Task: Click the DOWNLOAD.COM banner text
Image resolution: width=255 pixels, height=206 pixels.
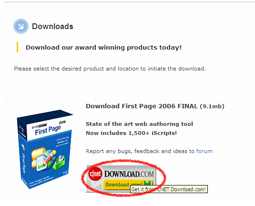Action: 129,174
